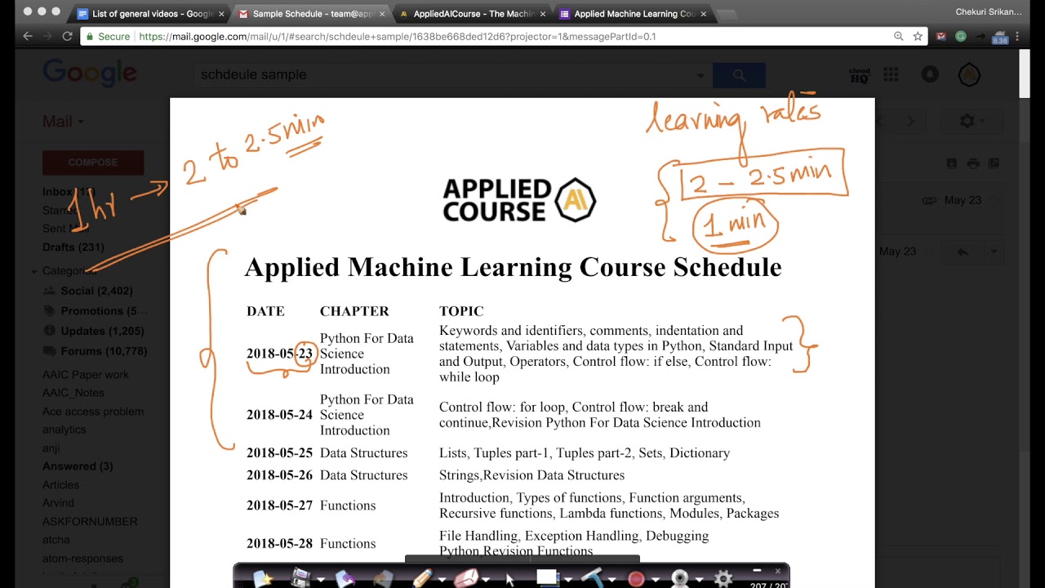1045x588 pixels.
Task: Open the Mail dropdown in Gmail
Action: 63,121
